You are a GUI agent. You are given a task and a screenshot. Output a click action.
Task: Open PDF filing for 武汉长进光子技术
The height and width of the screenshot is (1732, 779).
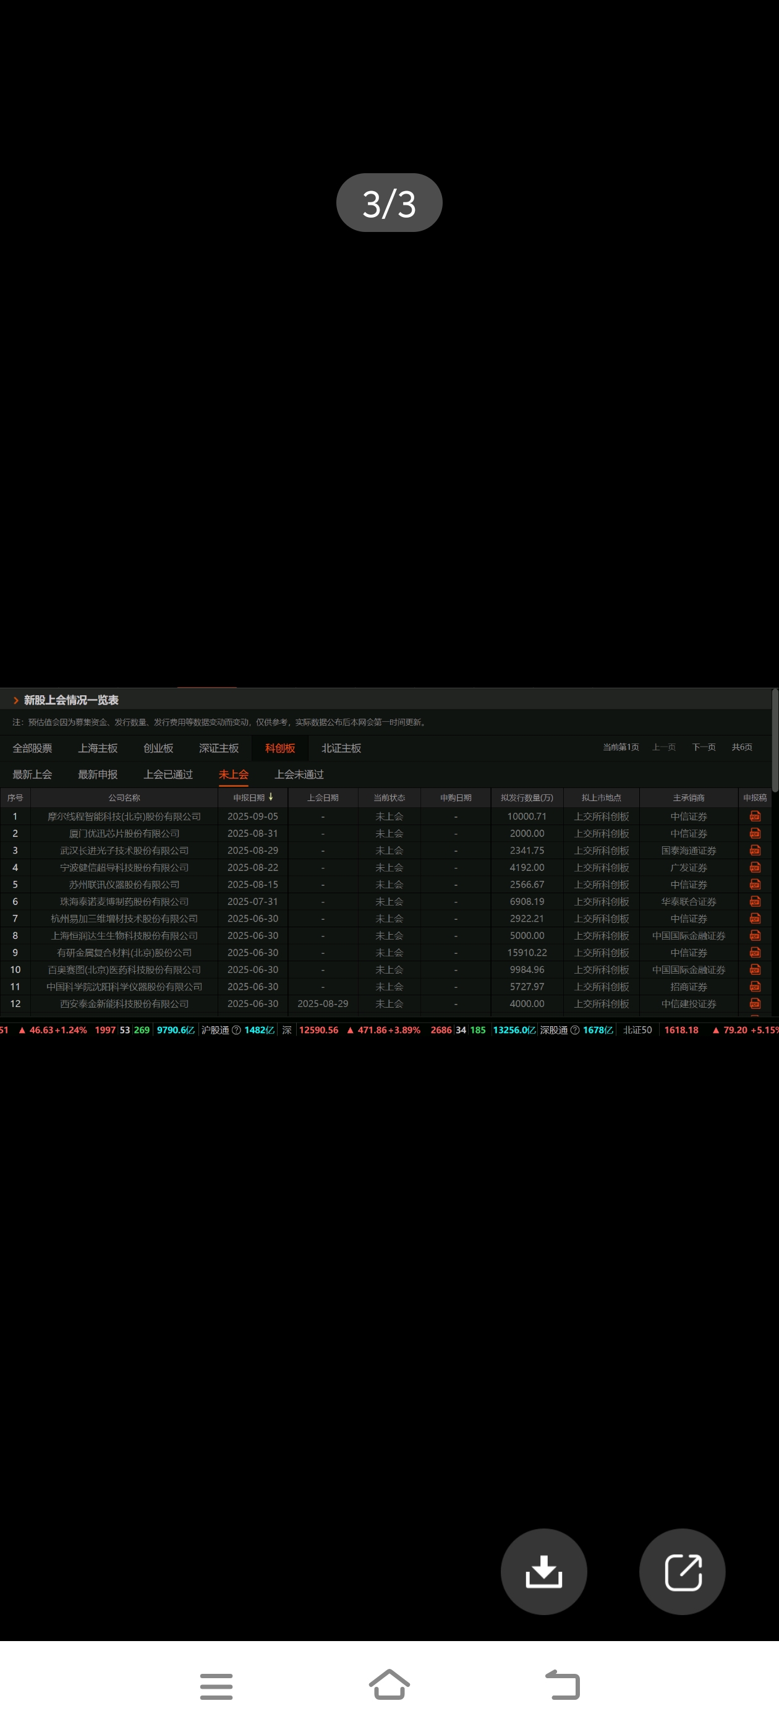point(755,851)
